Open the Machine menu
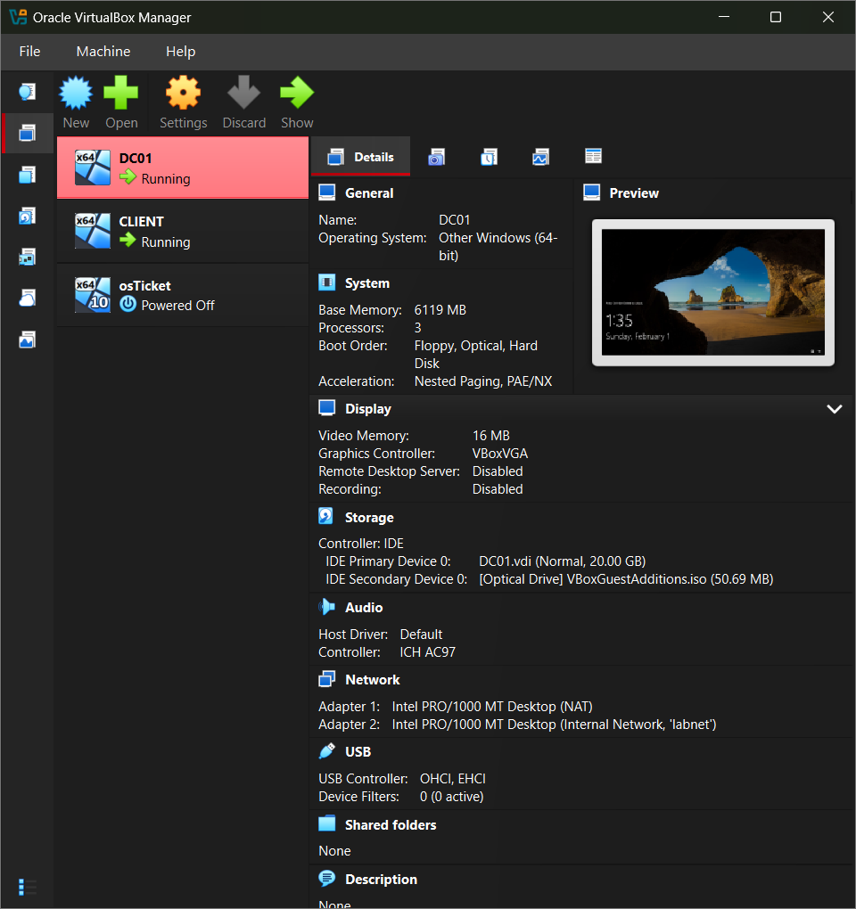The image size is (856, 909). pyautogui.click(x=103, y=52)
